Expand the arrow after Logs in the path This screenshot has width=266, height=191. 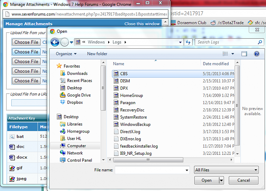click(x=125, y=42)
